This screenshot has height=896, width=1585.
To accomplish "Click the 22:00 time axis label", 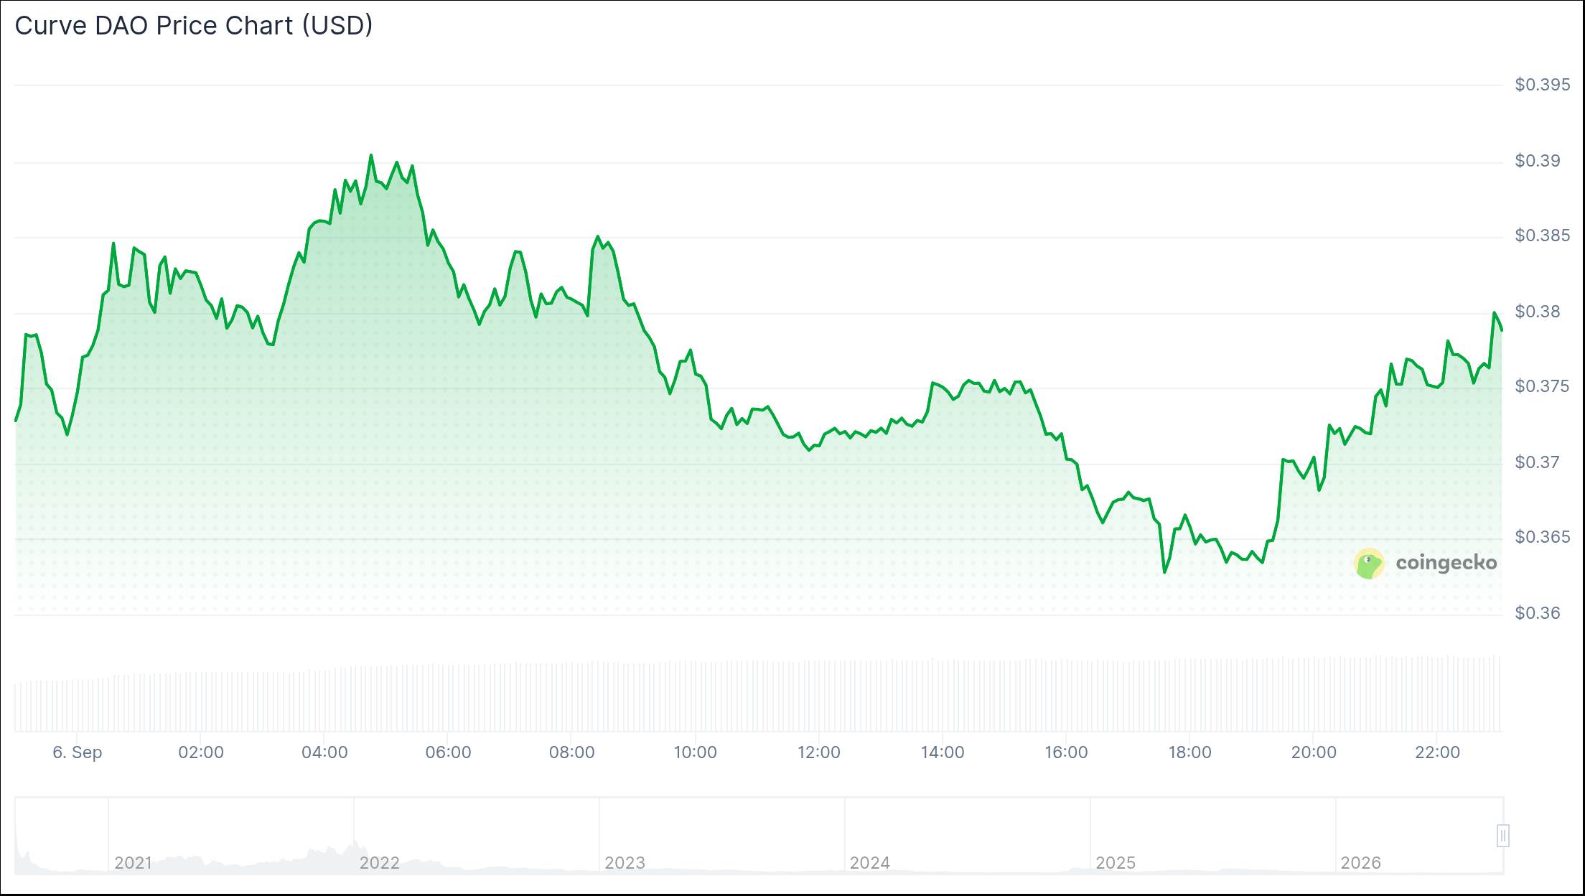I will point(1437,752).
